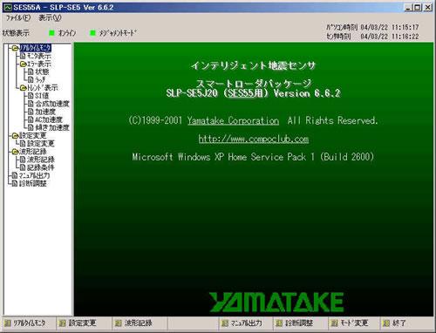This screenshot has height=333, width=436.
Task: Open the http://www.compoclub.com link
Action: coord(254,139)
